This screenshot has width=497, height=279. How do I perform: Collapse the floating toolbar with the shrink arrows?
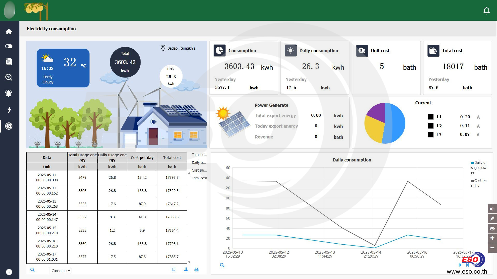(492, 219)
